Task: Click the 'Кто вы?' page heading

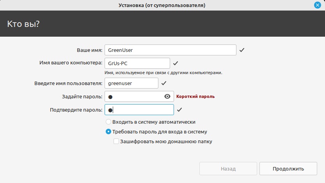Action: pos(23,24)
